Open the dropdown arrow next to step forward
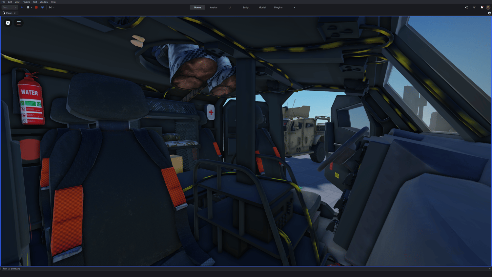The image size is (492, 277). [54, 7]
